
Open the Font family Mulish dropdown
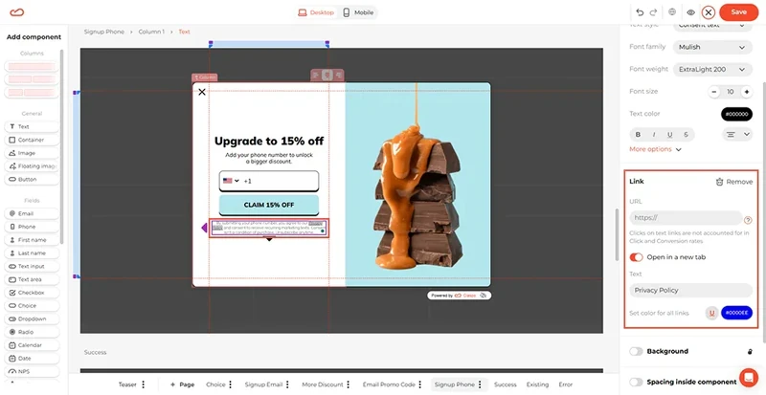712,47
